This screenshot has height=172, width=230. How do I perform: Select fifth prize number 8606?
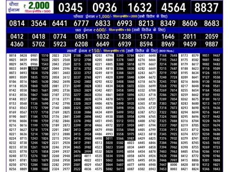(x=190, y=23)
